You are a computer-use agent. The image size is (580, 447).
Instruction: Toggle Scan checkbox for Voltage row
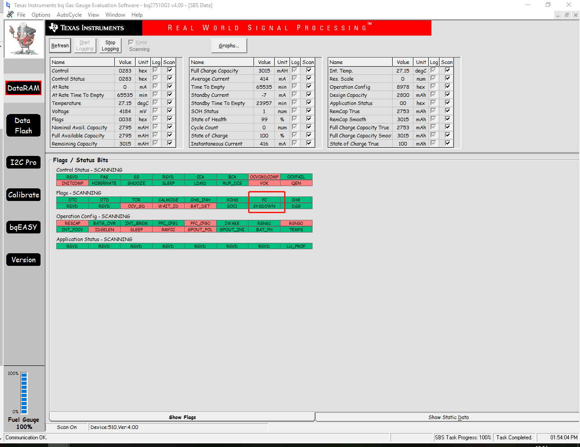[x=170, y=111]
